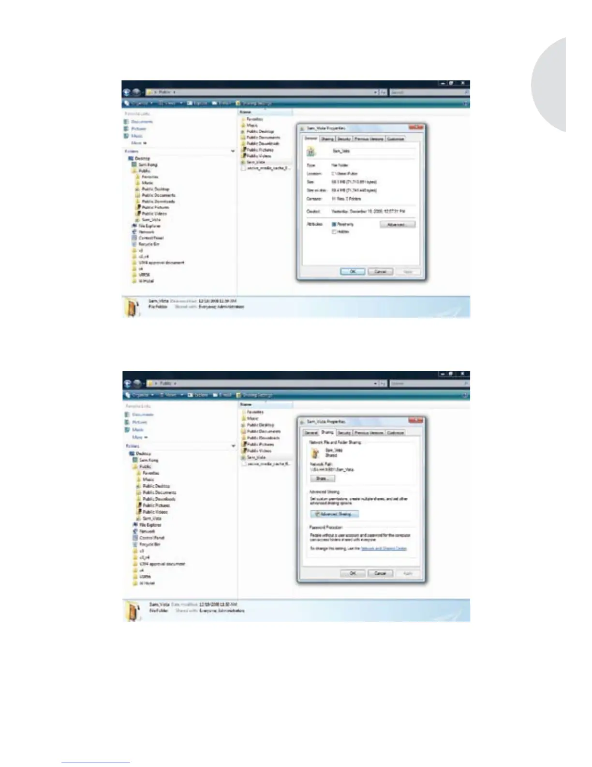Click Advanced... button in General tab dialog

(398, 225)
